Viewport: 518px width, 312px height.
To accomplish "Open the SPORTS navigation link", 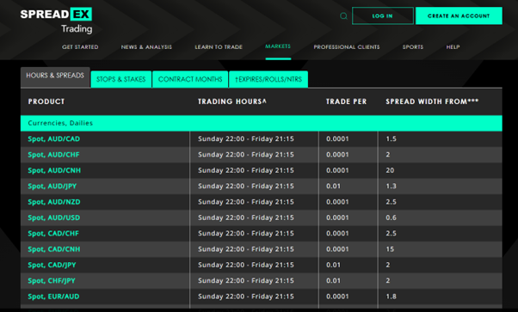I will 413,47.
